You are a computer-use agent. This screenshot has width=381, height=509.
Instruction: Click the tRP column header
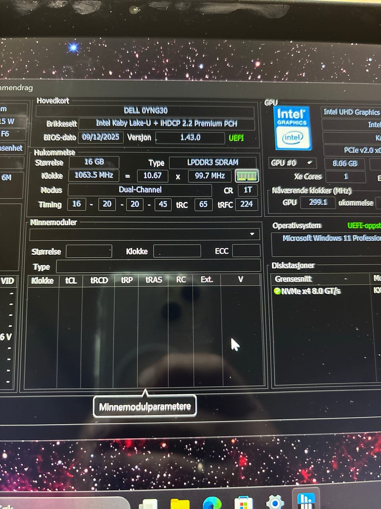click(127, 280)
